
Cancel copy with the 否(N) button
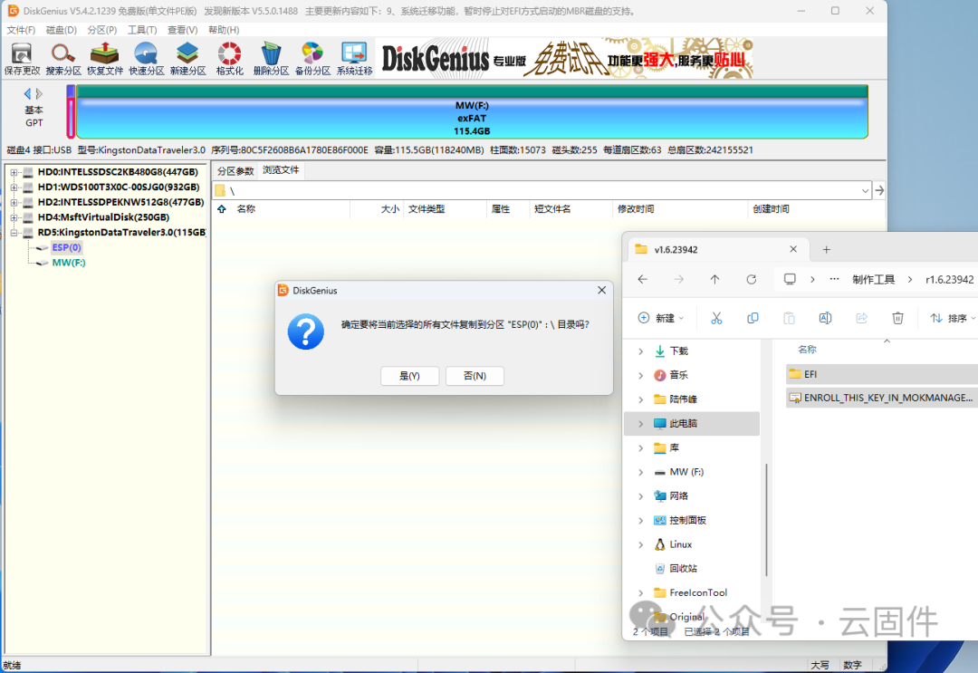(475, 376)
